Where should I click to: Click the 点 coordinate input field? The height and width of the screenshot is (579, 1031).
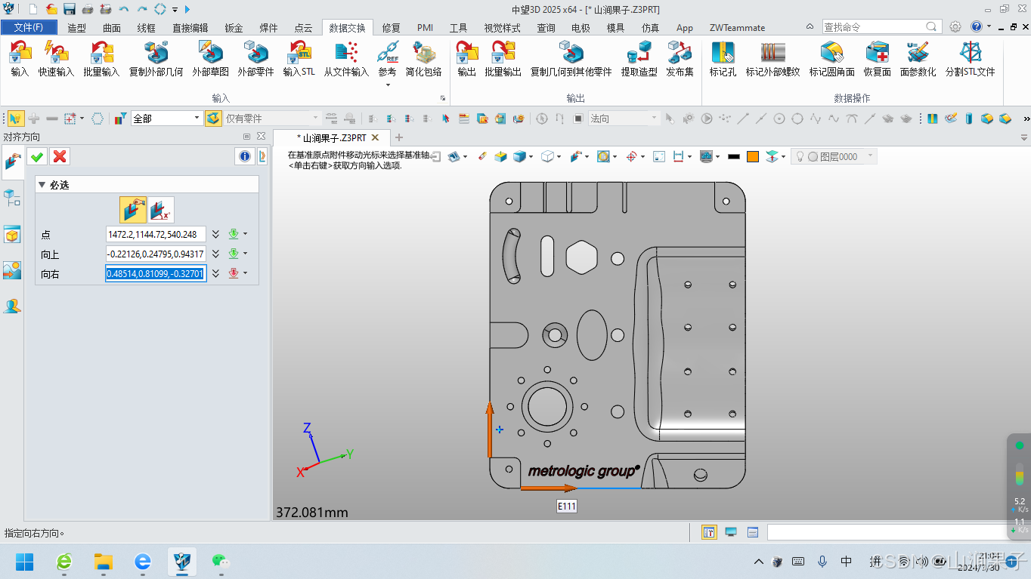click(x=156, y=235)
